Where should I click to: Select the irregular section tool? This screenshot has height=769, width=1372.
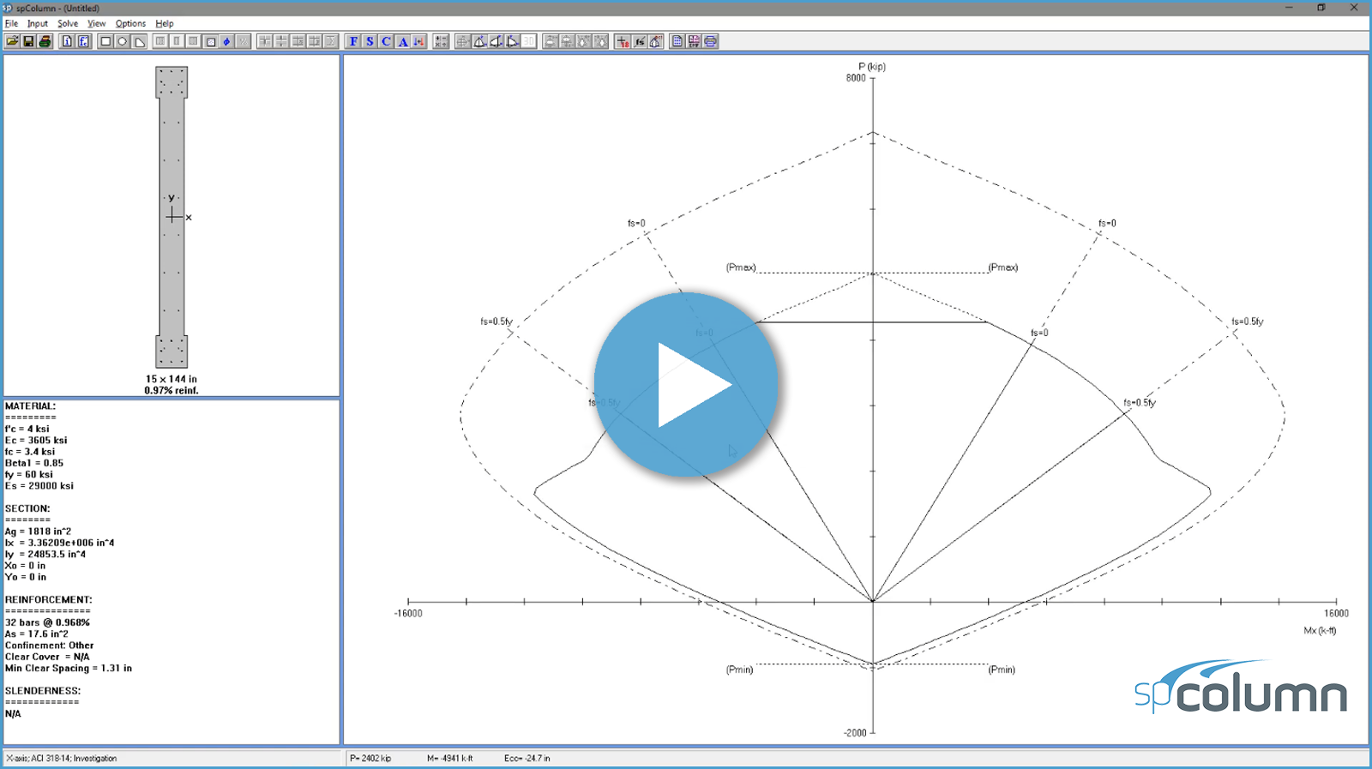coord(139,41)
